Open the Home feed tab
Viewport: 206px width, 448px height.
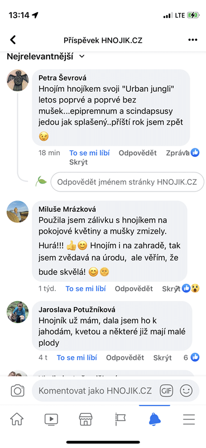(17, 419)
